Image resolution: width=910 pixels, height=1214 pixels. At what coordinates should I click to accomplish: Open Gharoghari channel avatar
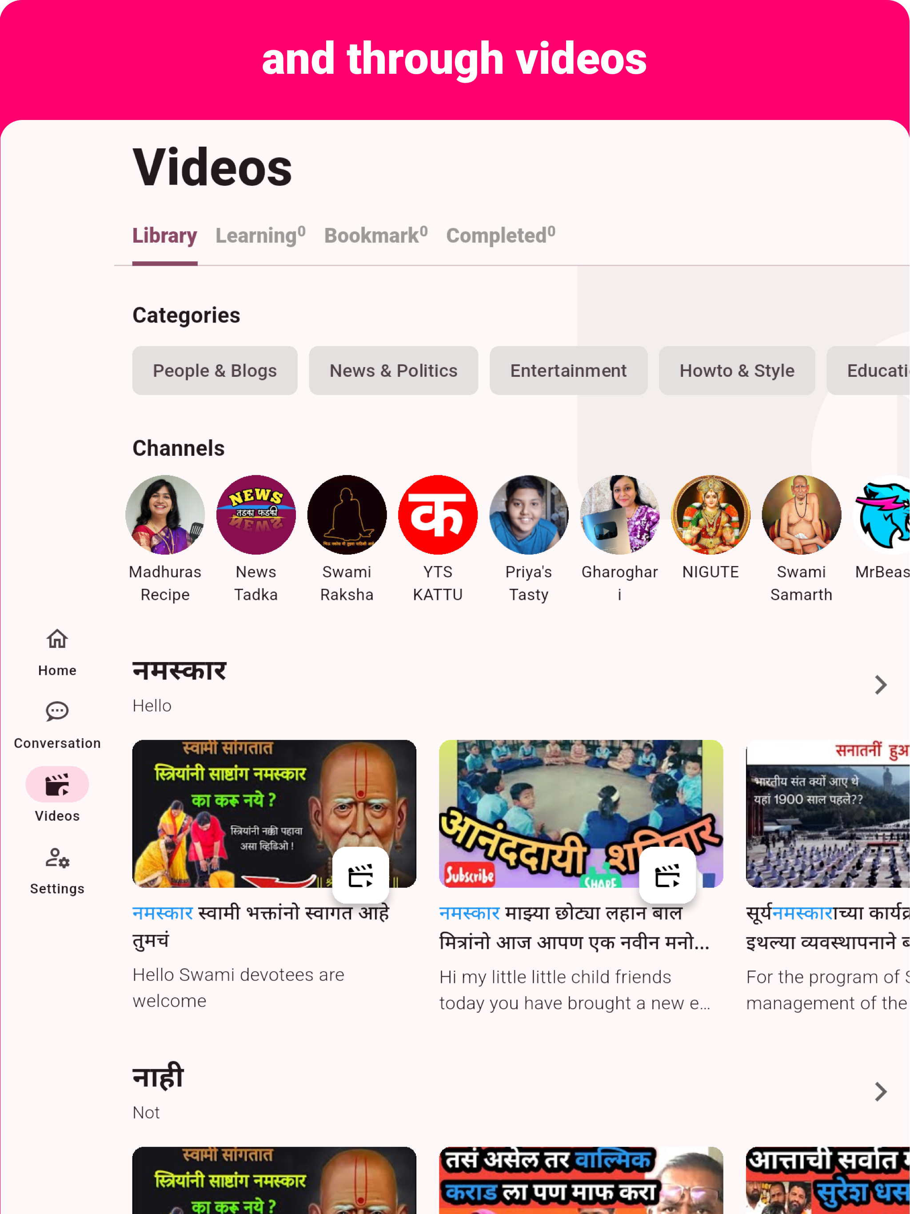click(620, 515)
